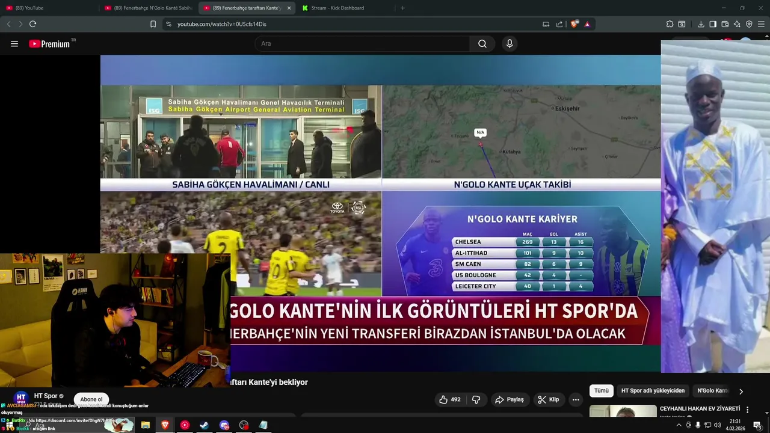770x433 pixels.
Task: Show hidden system tray icons chevron
Action: pyautogui.click(x=679, y=425)
